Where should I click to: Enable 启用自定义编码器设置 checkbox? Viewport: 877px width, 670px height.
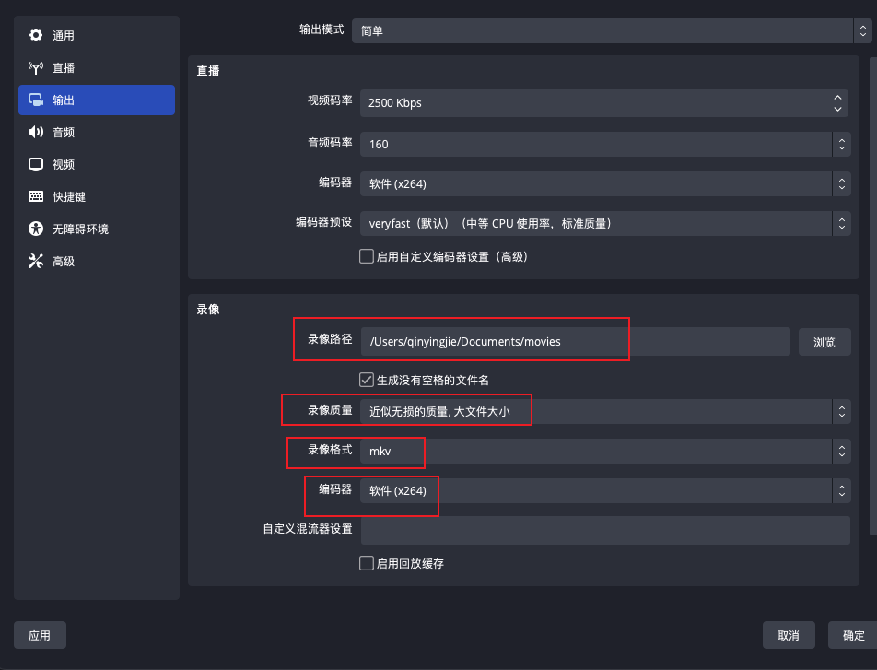tap(366, 256)
